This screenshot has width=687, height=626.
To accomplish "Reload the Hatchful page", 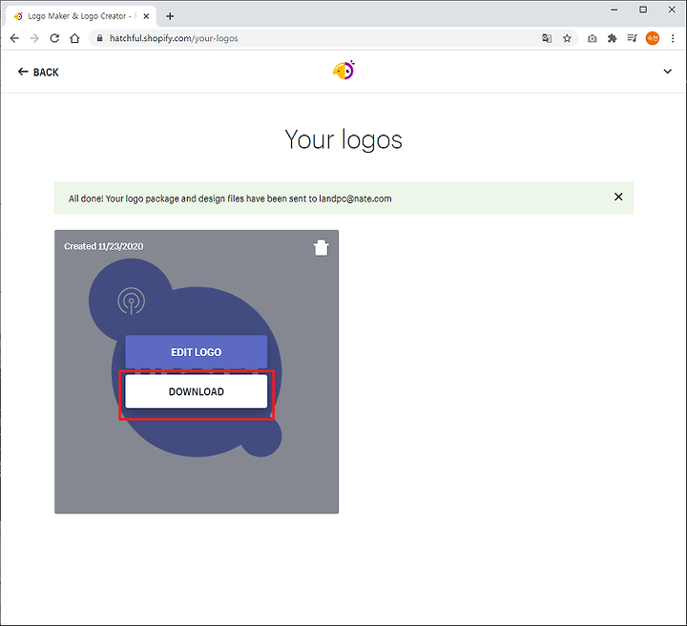I will [54, 38].
